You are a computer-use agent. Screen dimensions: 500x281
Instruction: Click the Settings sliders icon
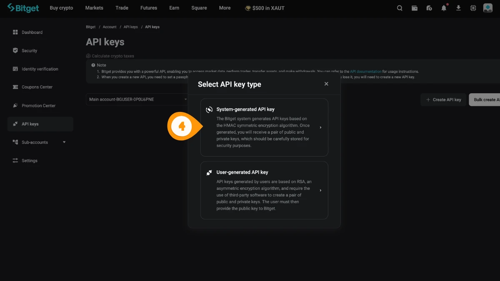click(15, 160)
